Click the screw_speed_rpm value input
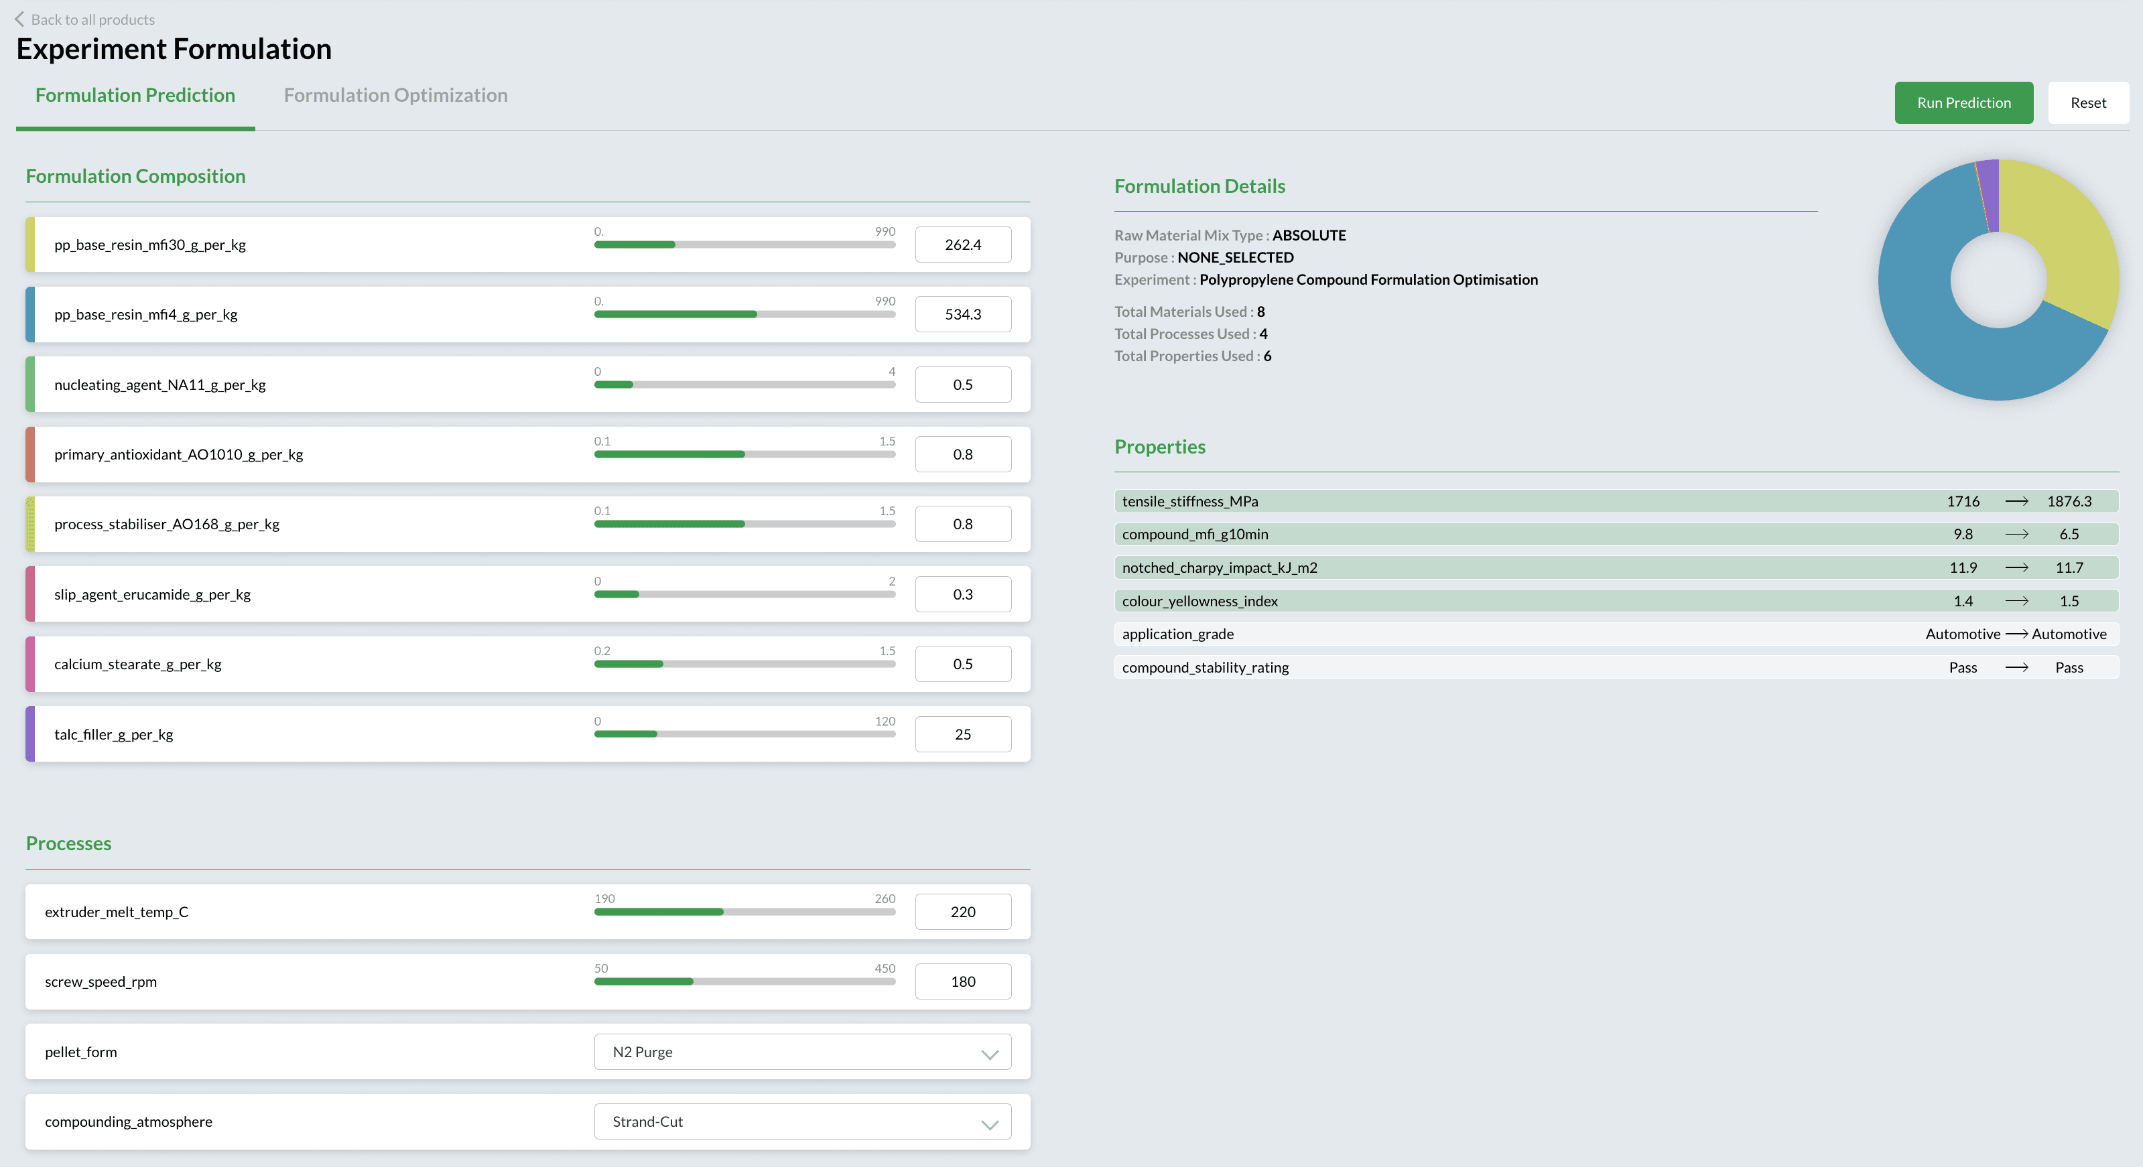The height and width of the screenshot is (1167, 2143). point(962,981)
